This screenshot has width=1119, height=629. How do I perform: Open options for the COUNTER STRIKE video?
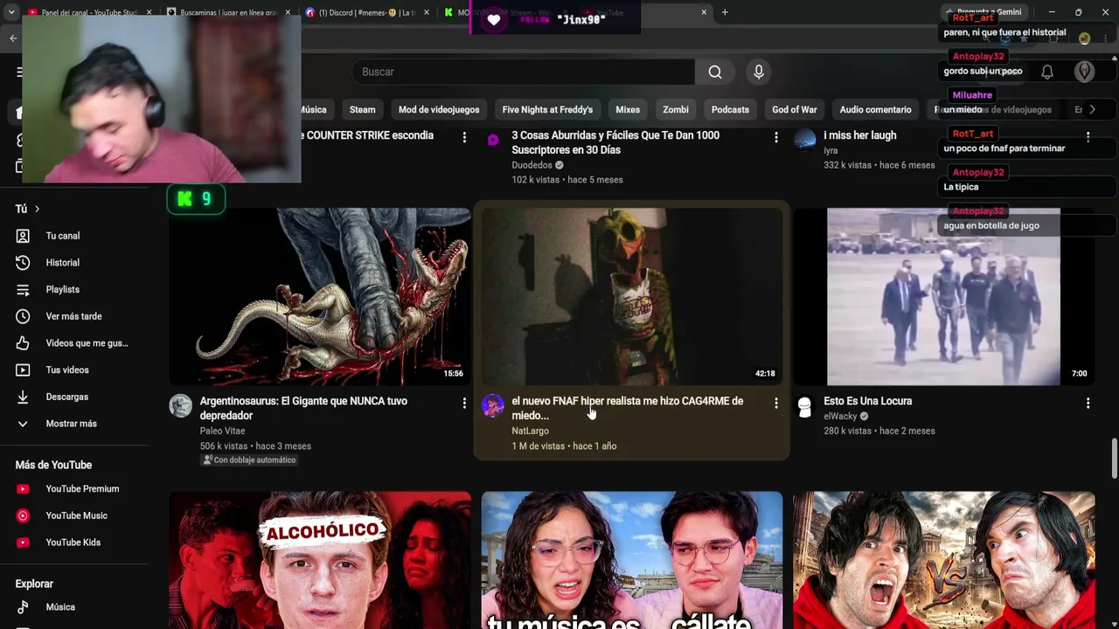(x=464, y=137)
